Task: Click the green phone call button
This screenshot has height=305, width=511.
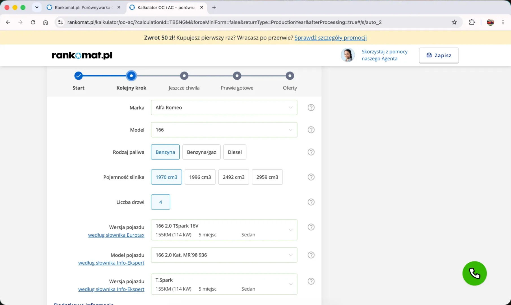Action: tap(475, 273)
